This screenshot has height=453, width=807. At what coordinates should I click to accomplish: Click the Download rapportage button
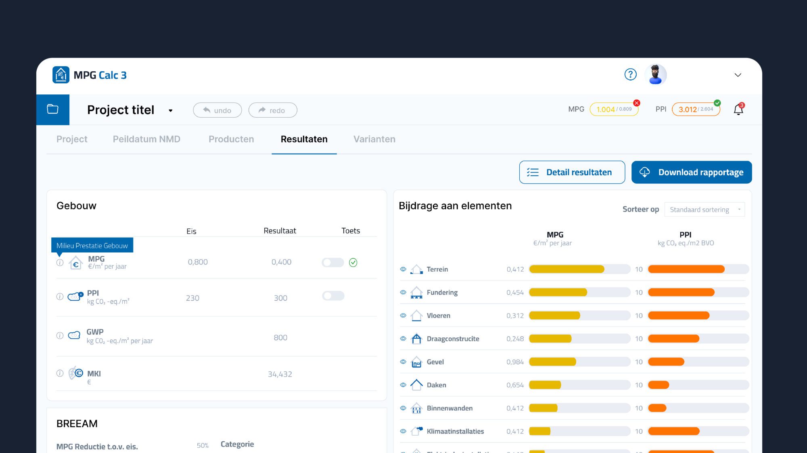tap(691, 172)
